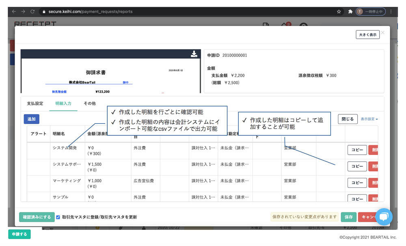The image size is (406, 246).
Task: Click the 支払金額 ¥2,200 value
Action: pos(238,75)
